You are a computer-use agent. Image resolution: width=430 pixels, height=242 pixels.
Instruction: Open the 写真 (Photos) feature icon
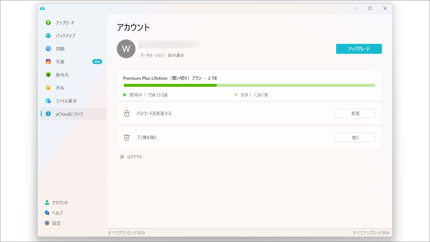tap(48, 61)
